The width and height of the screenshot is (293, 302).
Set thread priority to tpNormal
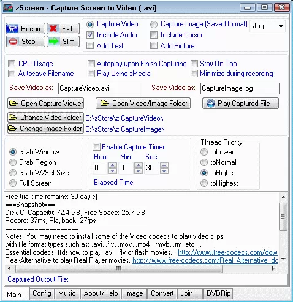tap(204, 162)
